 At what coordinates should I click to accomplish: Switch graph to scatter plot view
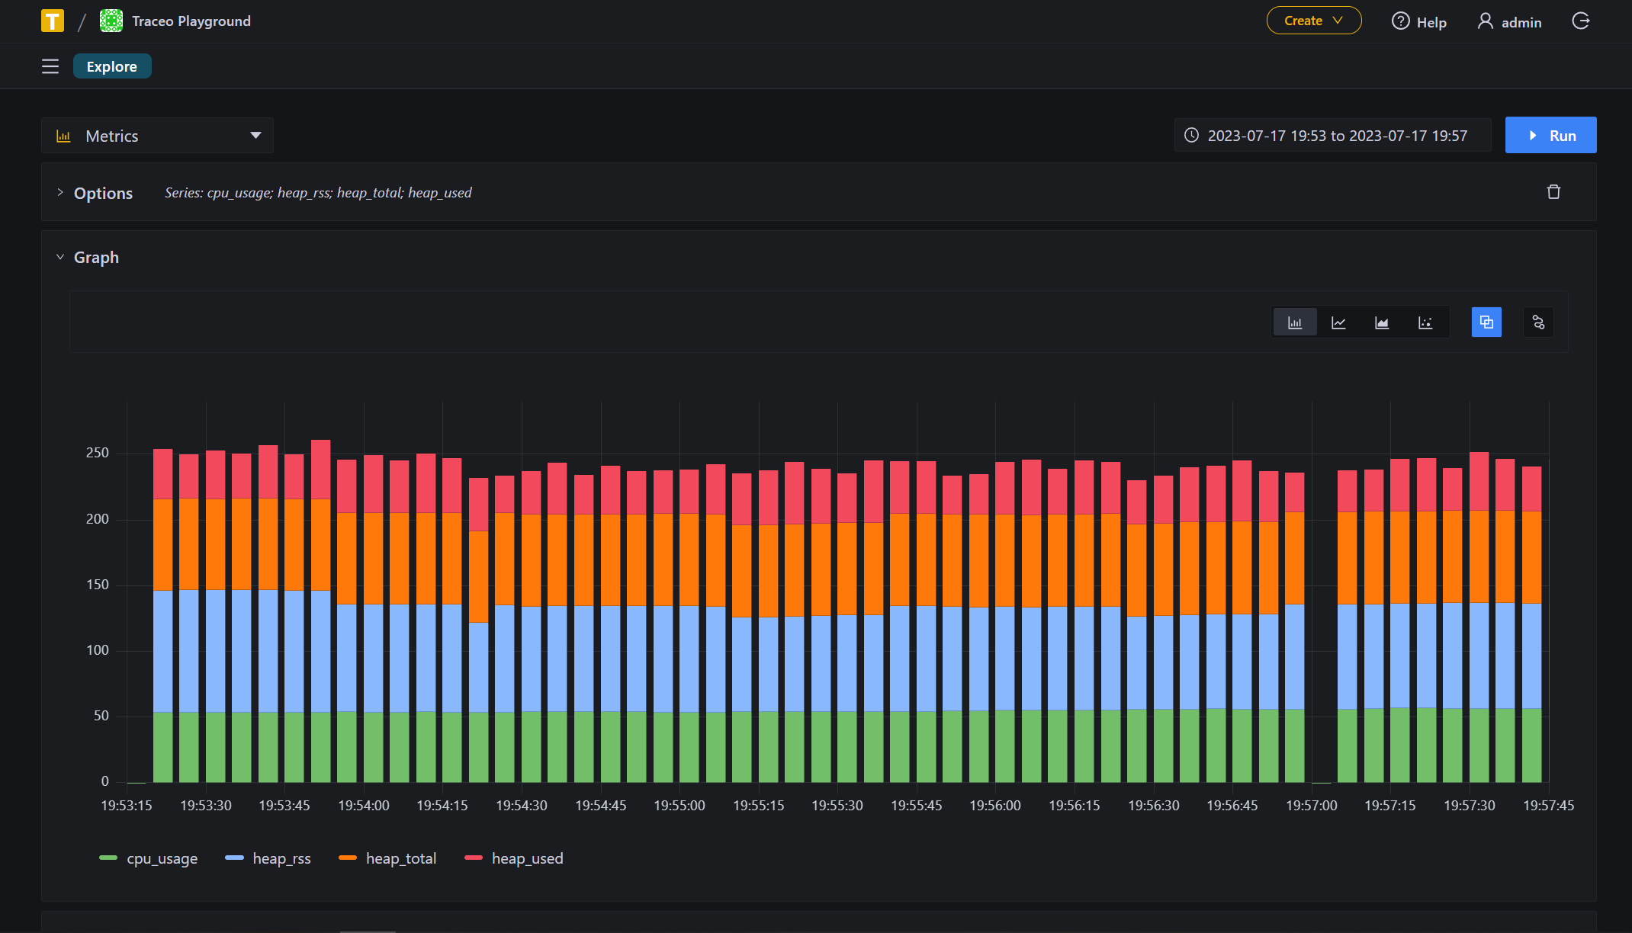[1425, 322]
